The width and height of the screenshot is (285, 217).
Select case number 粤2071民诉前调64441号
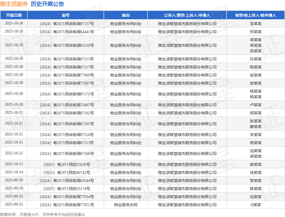67,32
